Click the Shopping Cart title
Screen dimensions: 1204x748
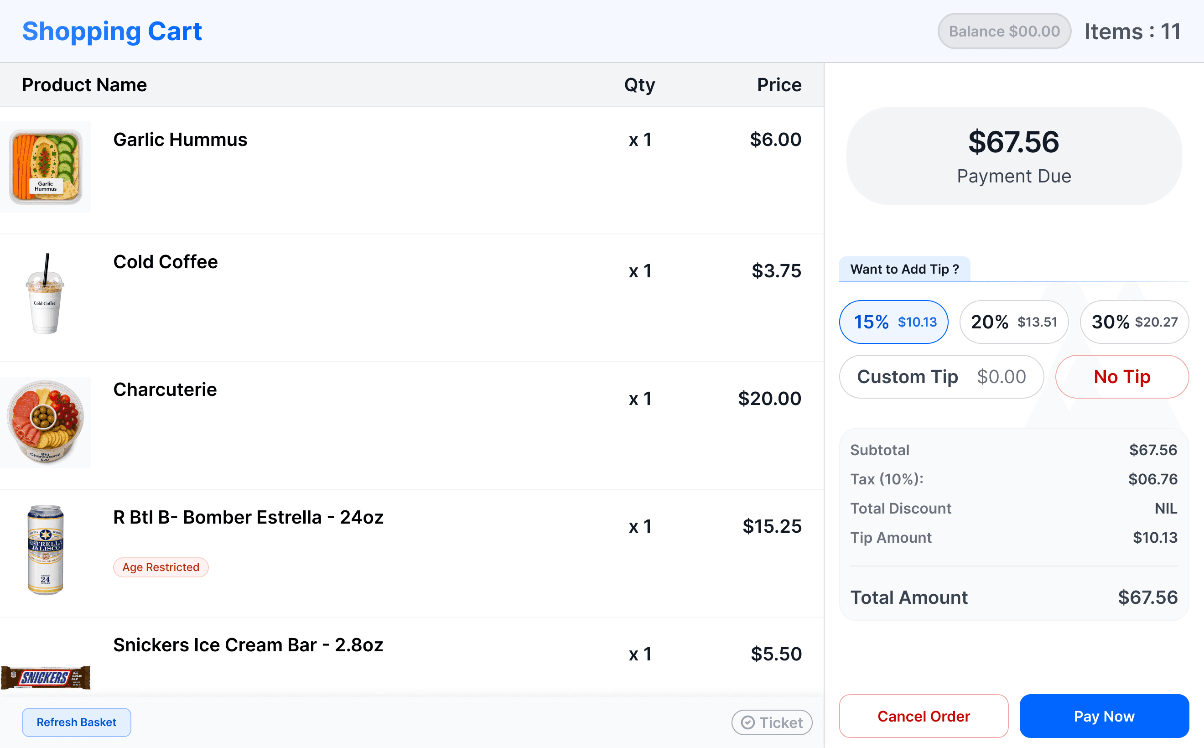(112, 31)
